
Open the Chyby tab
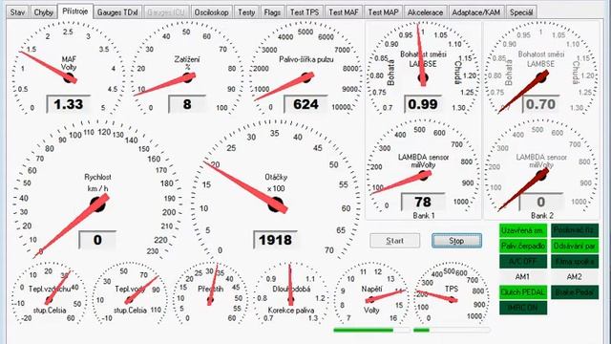[x=43, y=12]
